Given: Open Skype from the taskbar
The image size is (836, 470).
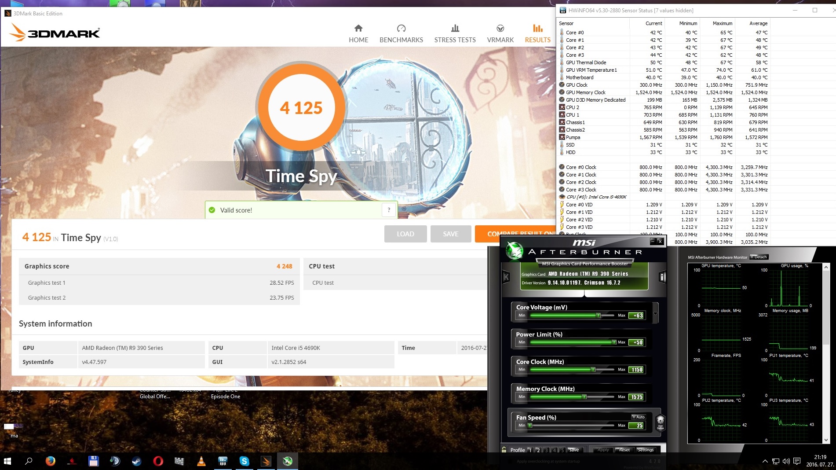Looking at the screenshot, I should tap(244, 461).
